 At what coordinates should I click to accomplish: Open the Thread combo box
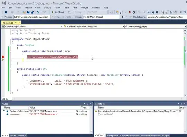[x=101, y=17]
